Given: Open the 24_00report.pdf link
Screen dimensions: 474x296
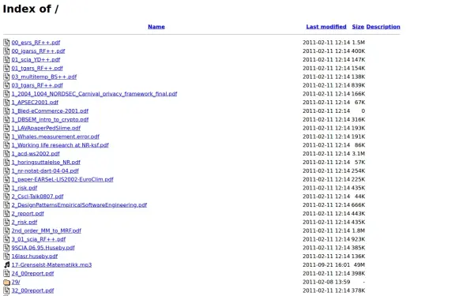Looking at the screenshot, I should click(x=32, y=274).
